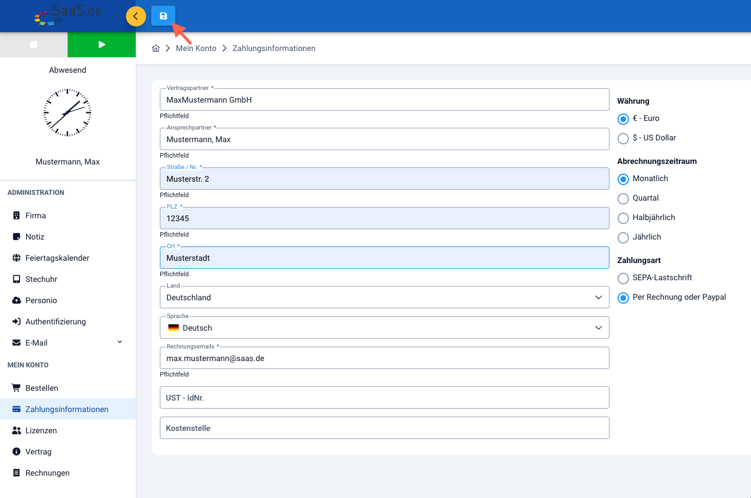The height and width of the screenshot is (498, 751).
Task: Click the UST - IdNr. input field
Action: (x=384, y=397)
